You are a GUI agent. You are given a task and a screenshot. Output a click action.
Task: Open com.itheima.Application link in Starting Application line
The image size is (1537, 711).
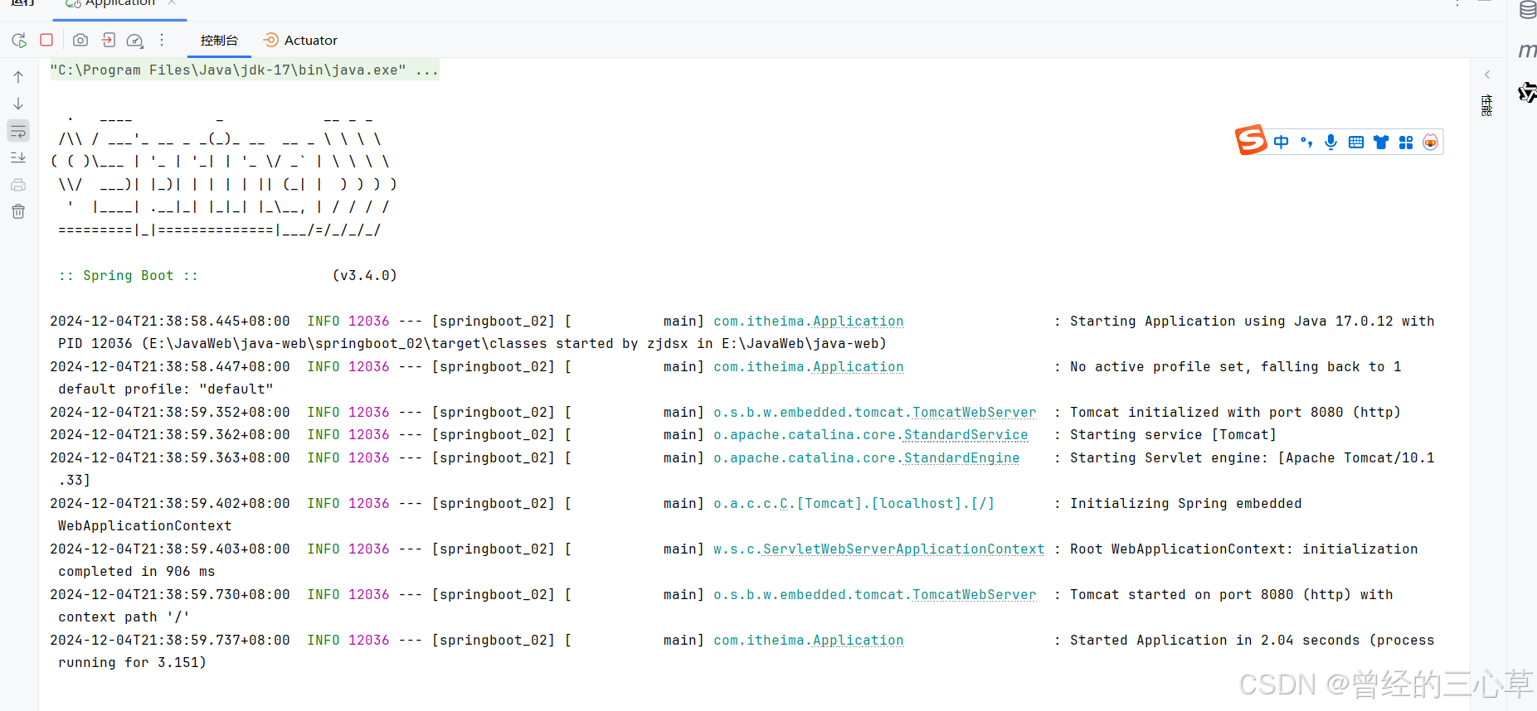[809, 322]
